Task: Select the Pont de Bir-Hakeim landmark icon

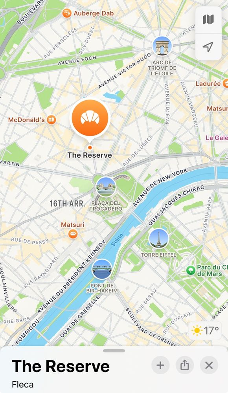Action: (102, 269)
